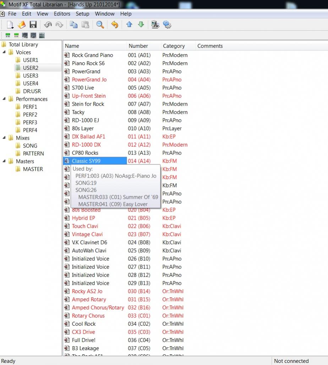Screen dimensions: 328x365
Task: Save the library with floppy disk icon
Action: (33, 25)
